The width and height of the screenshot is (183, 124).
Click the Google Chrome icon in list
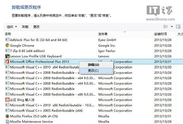tap(7, 45)
